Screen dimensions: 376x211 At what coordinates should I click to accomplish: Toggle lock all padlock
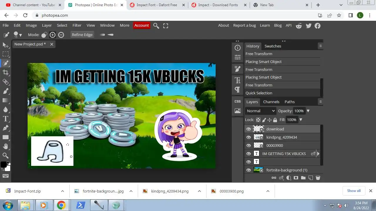pos(275,120)
